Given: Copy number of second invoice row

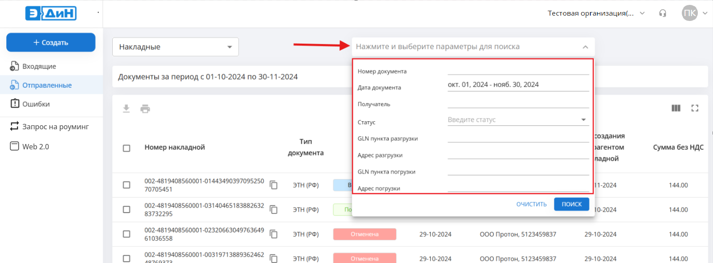Looking at the screenshot, I should click(274, 210).
